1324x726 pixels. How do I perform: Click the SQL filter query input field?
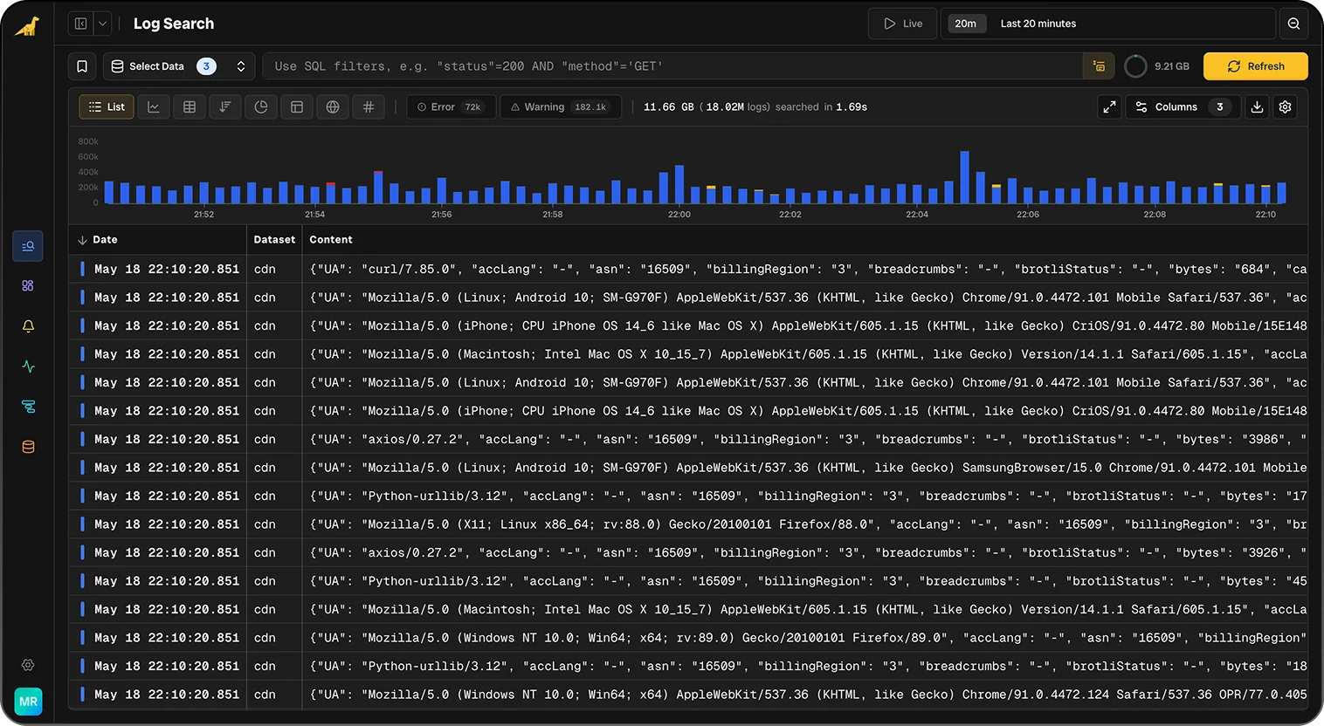coord(672,66)
